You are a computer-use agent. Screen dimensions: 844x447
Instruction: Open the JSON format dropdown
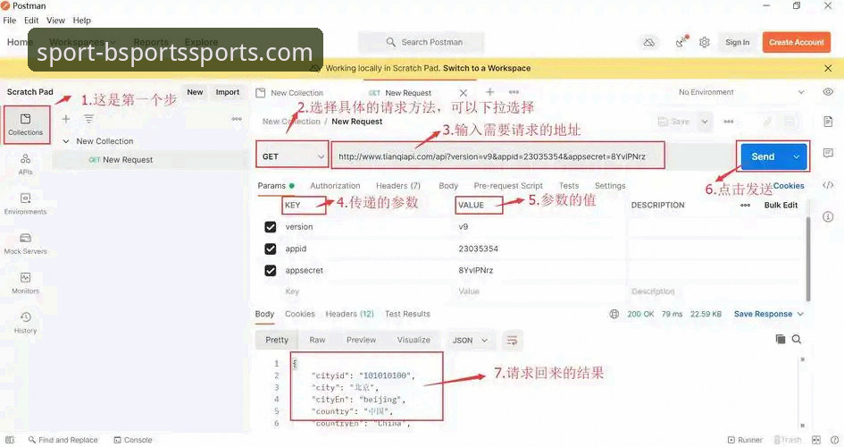click(470, 341)
